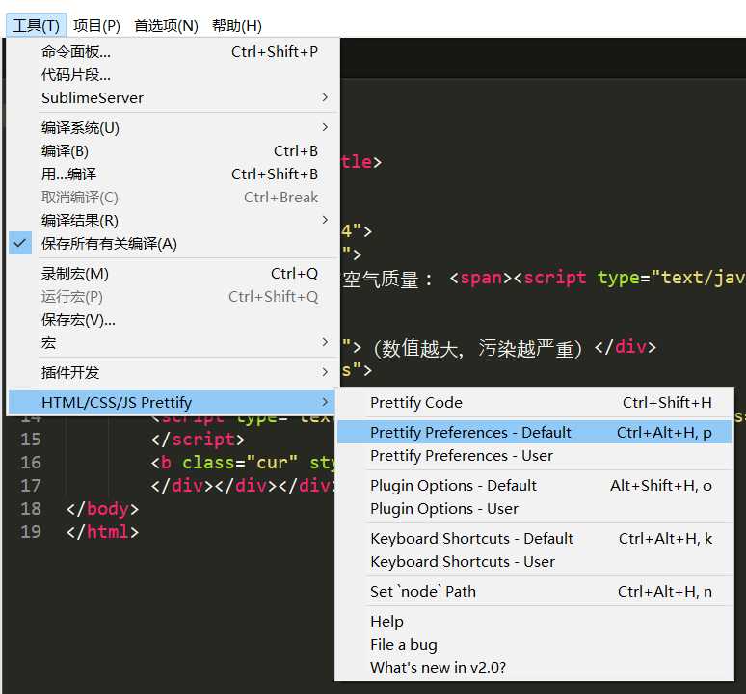Open Prettify Preferences - Default
746x694 pixels.
(534, 433)
